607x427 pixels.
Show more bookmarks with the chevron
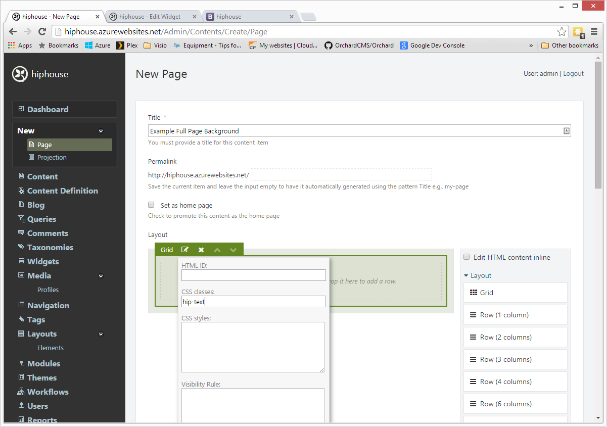[531, 45]
